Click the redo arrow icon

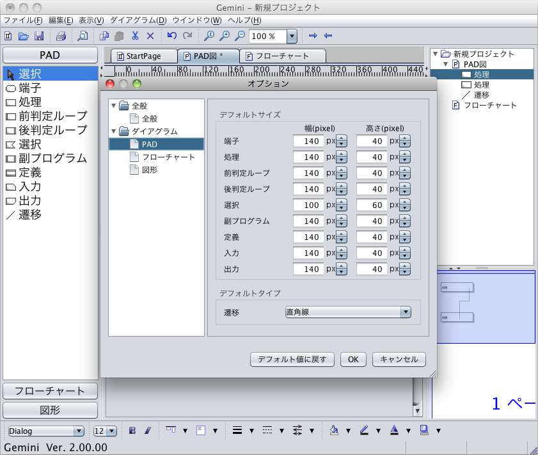[187, 35]
